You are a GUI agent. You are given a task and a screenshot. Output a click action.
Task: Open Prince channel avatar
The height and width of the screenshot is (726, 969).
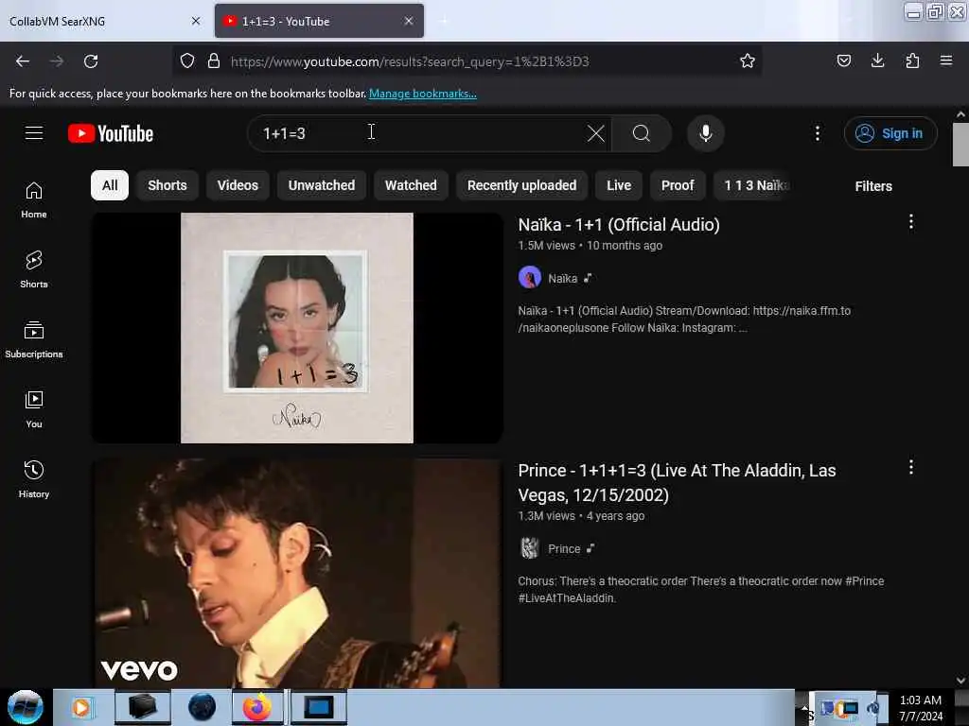point(530,548)
